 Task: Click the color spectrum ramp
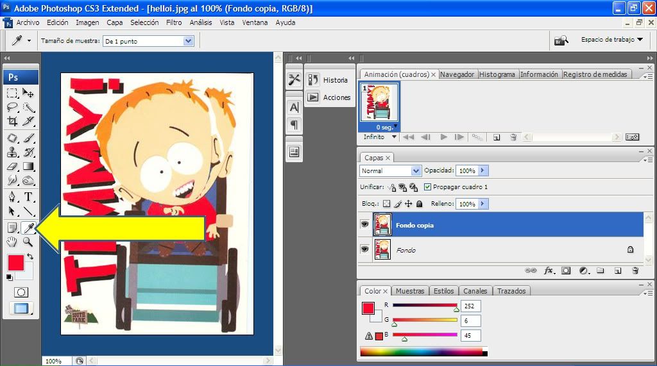tap(423, 352)
